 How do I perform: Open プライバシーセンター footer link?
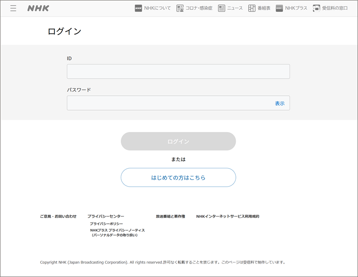coord(106,217)
